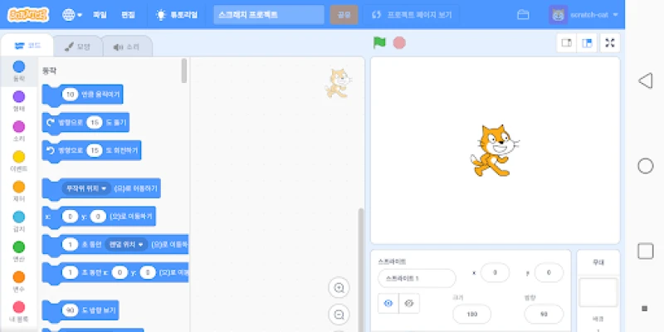The height and width of the screenshot is (332, 664).
Task: Open the globe language dropdown
Action: tap(72, 15)
